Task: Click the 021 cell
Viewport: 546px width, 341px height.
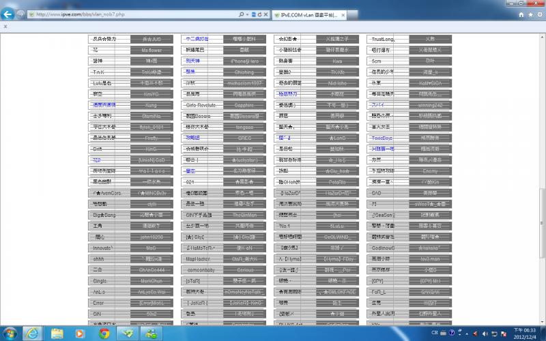Action: coord(202,182)
